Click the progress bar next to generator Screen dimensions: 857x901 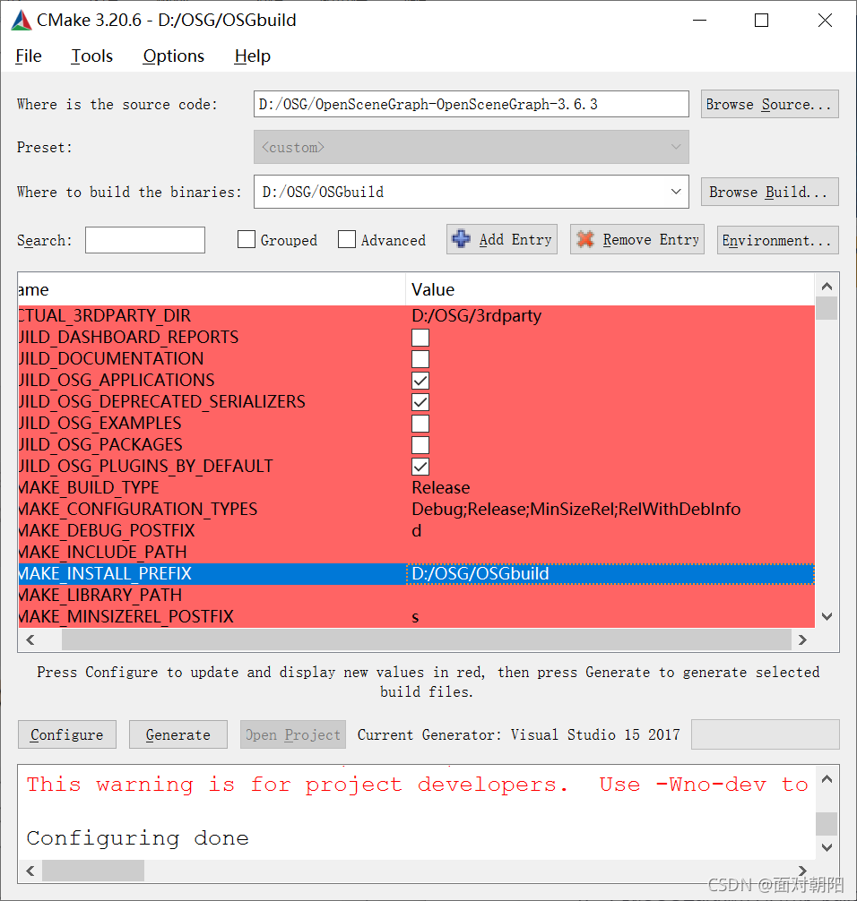(x=765, y=734)
